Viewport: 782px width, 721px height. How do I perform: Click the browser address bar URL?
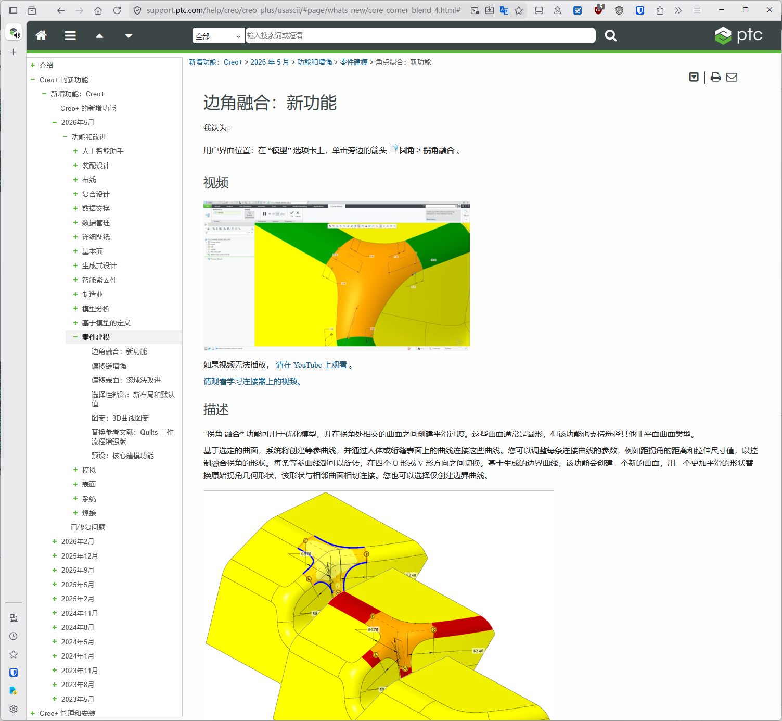pos(303,10)
